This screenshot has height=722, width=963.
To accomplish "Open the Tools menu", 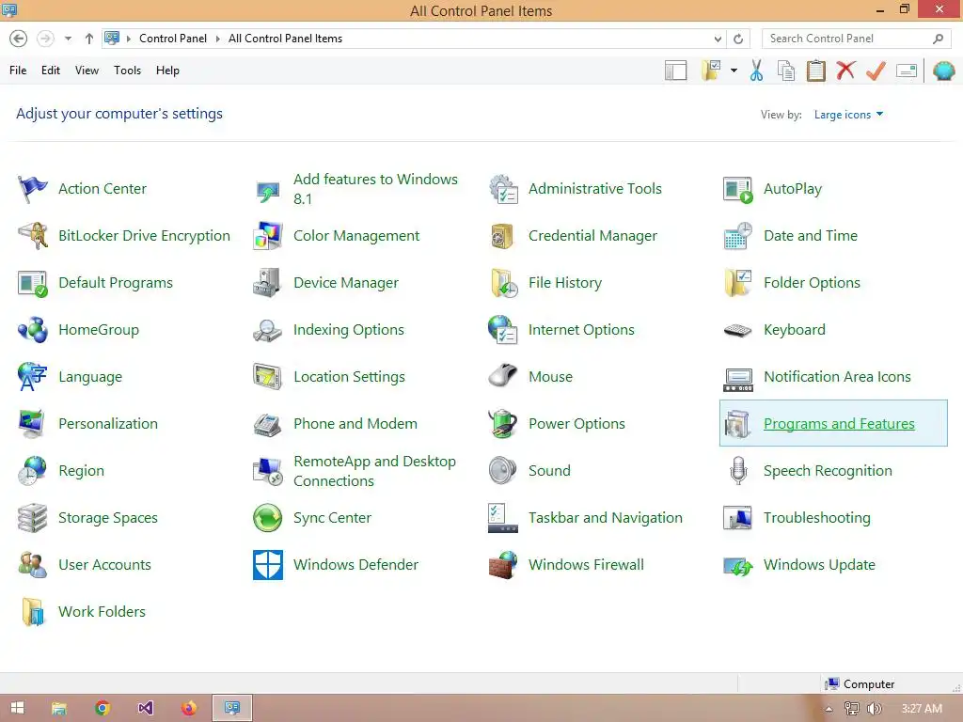I will click(127, 71).
